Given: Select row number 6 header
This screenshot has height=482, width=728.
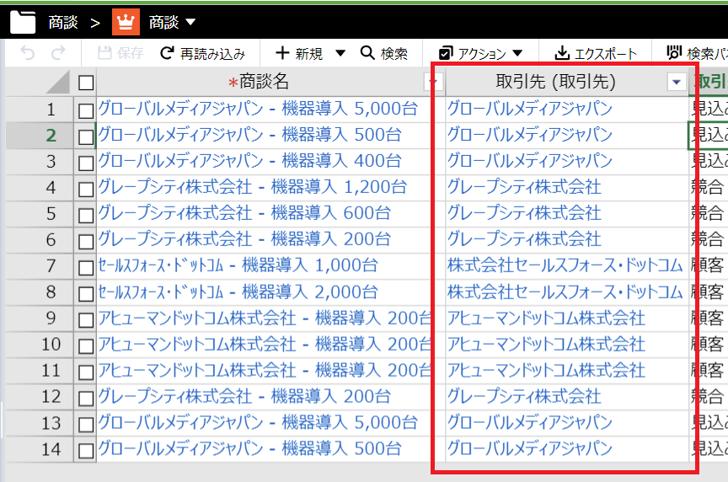Looking at the screenshot, I should tap(51, 240).
